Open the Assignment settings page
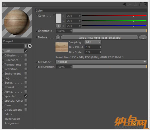The height and width of the screenshot is (130, 150). coord(12,123)
